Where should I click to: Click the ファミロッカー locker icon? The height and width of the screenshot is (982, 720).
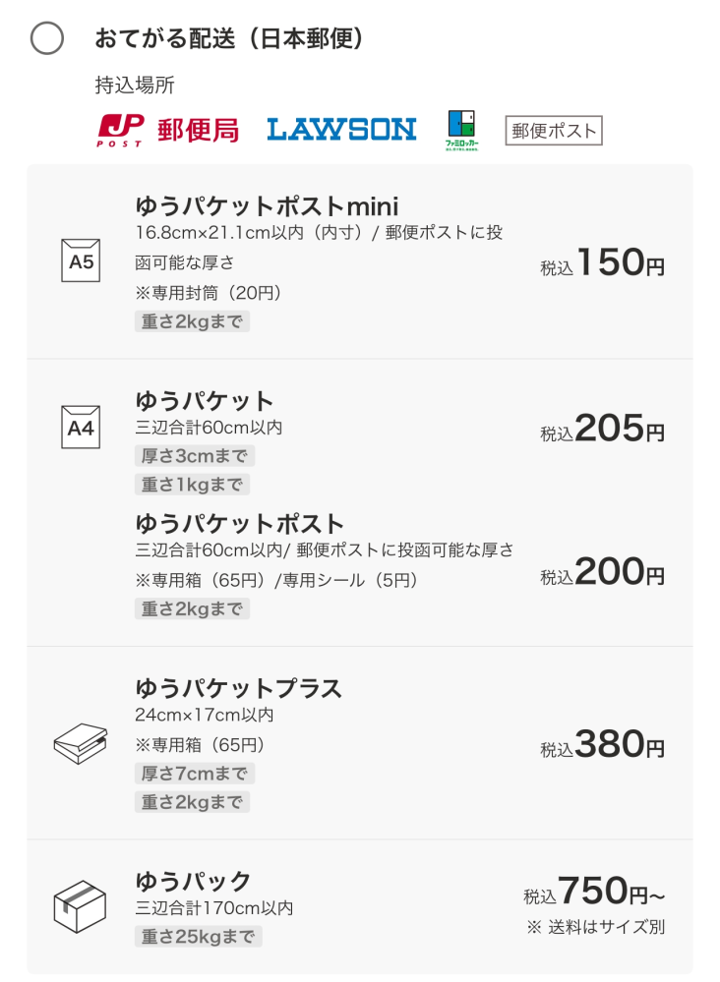coord(462,130)
